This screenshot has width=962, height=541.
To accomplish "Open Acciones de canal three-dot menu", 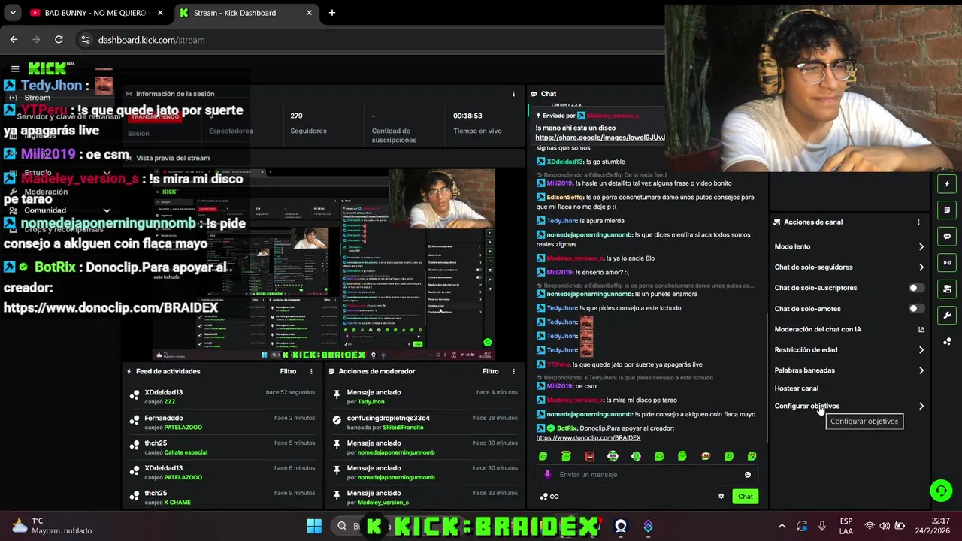I will pyautogui.click(x=918, y=222).
